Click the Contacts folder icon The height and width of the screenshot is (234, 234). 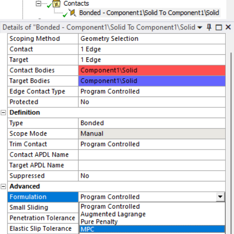(56, 4)
